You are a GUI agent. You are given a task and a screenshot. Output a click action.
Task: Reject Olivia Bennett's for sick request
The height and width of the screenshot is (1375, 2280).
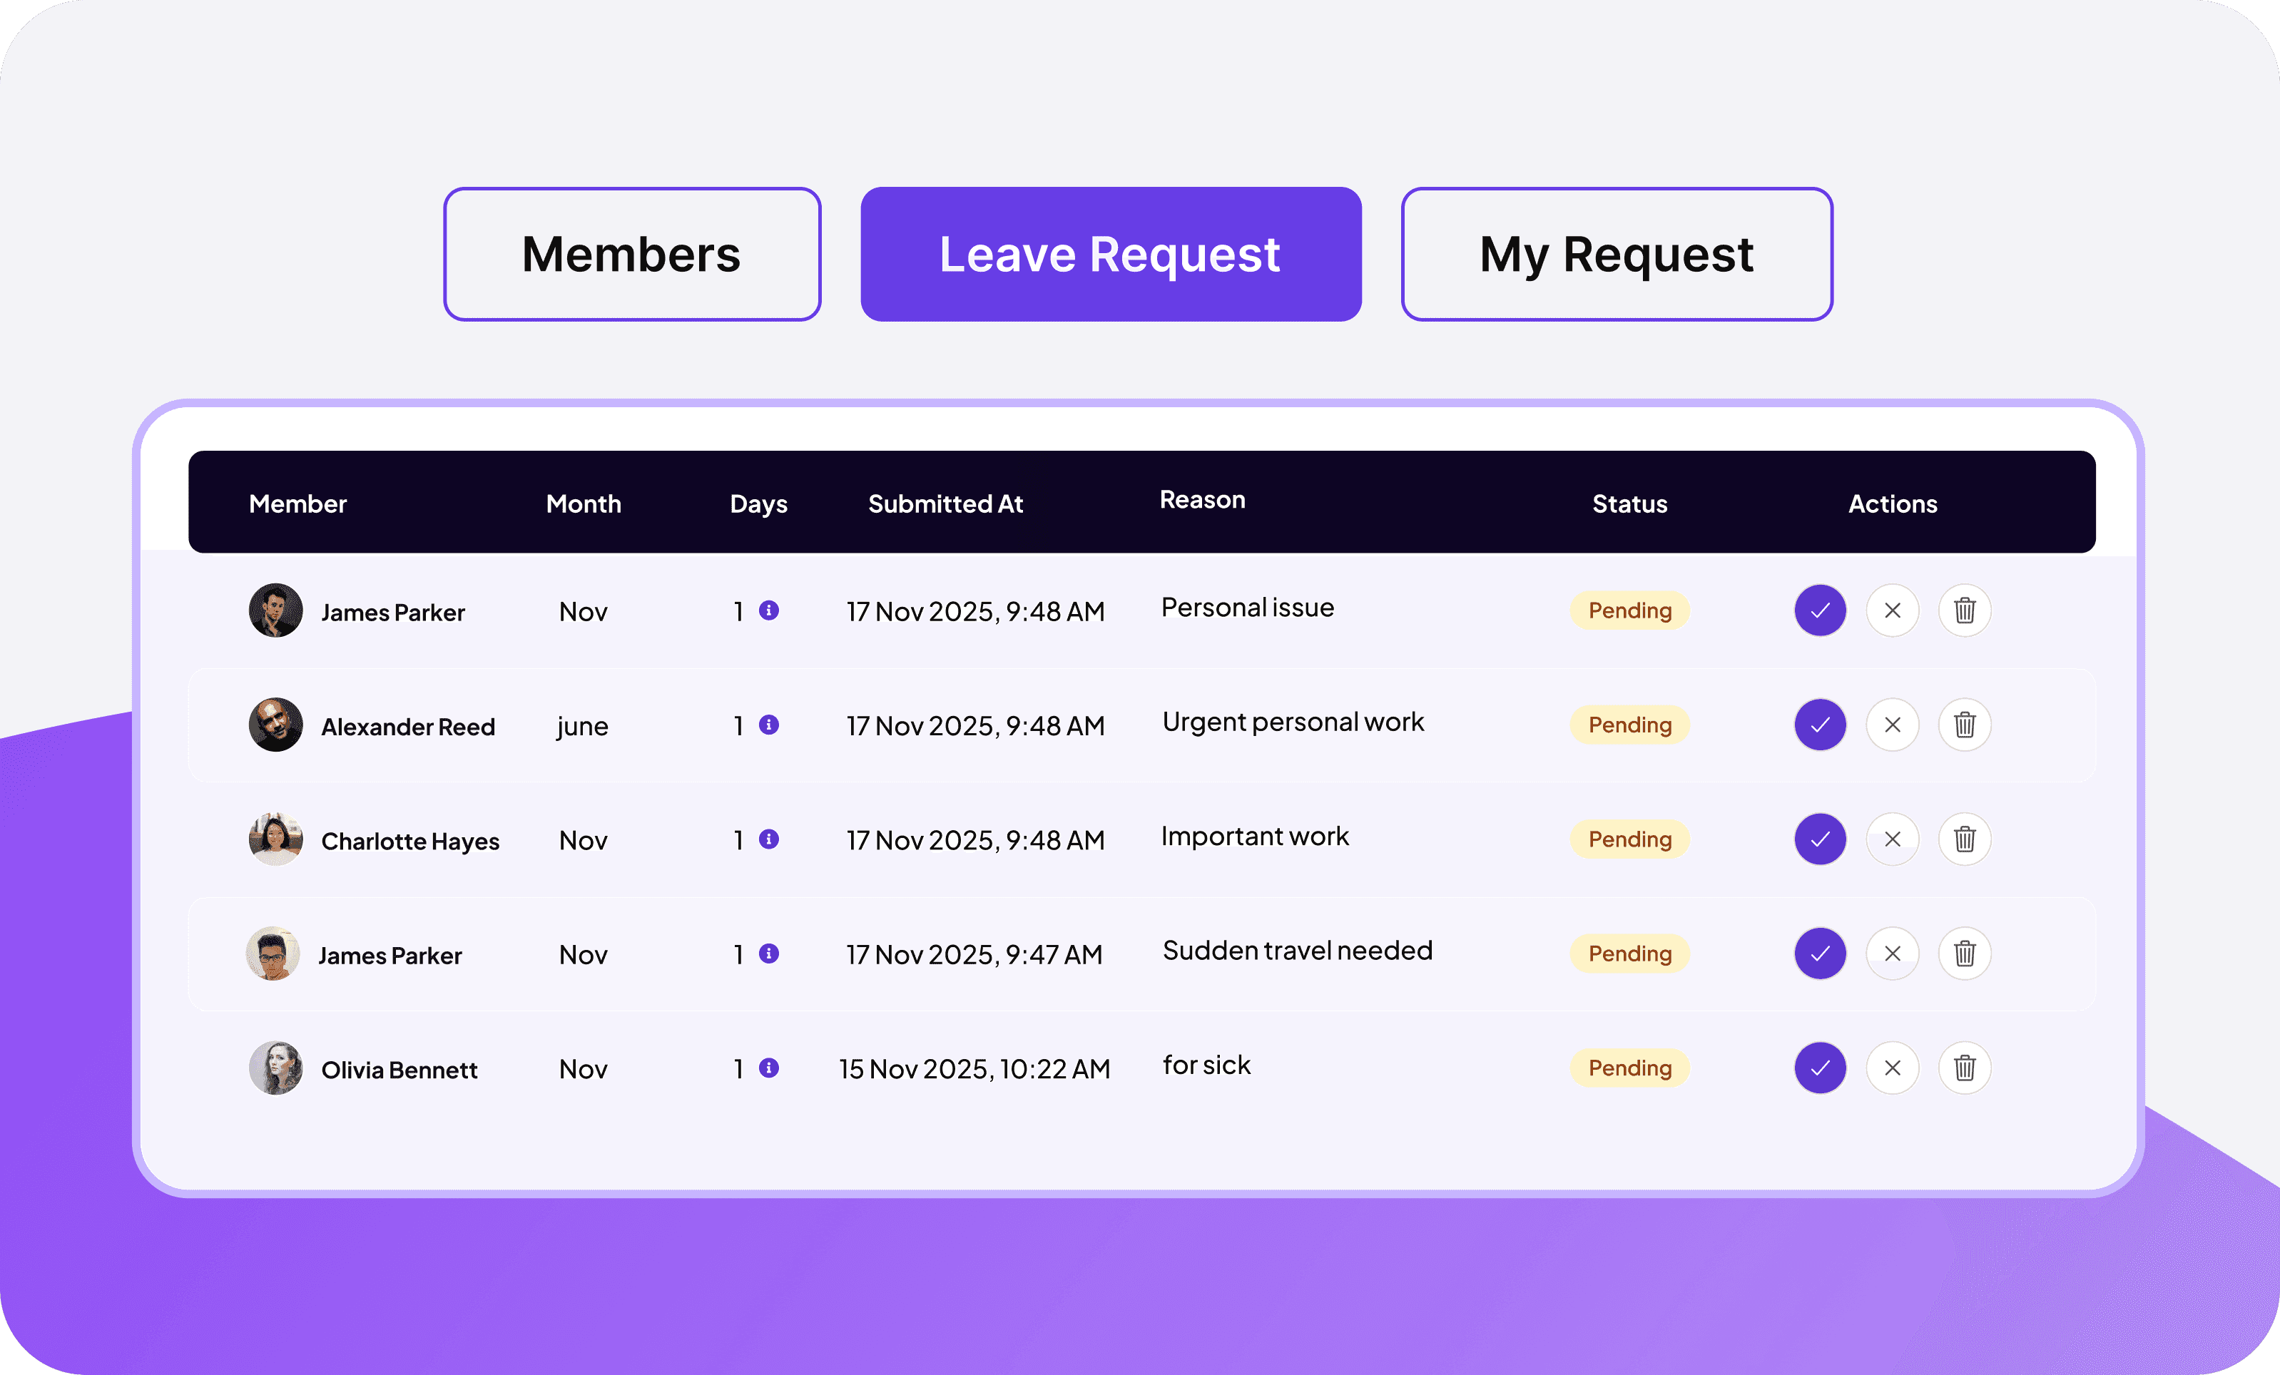pos(1893,1068)
